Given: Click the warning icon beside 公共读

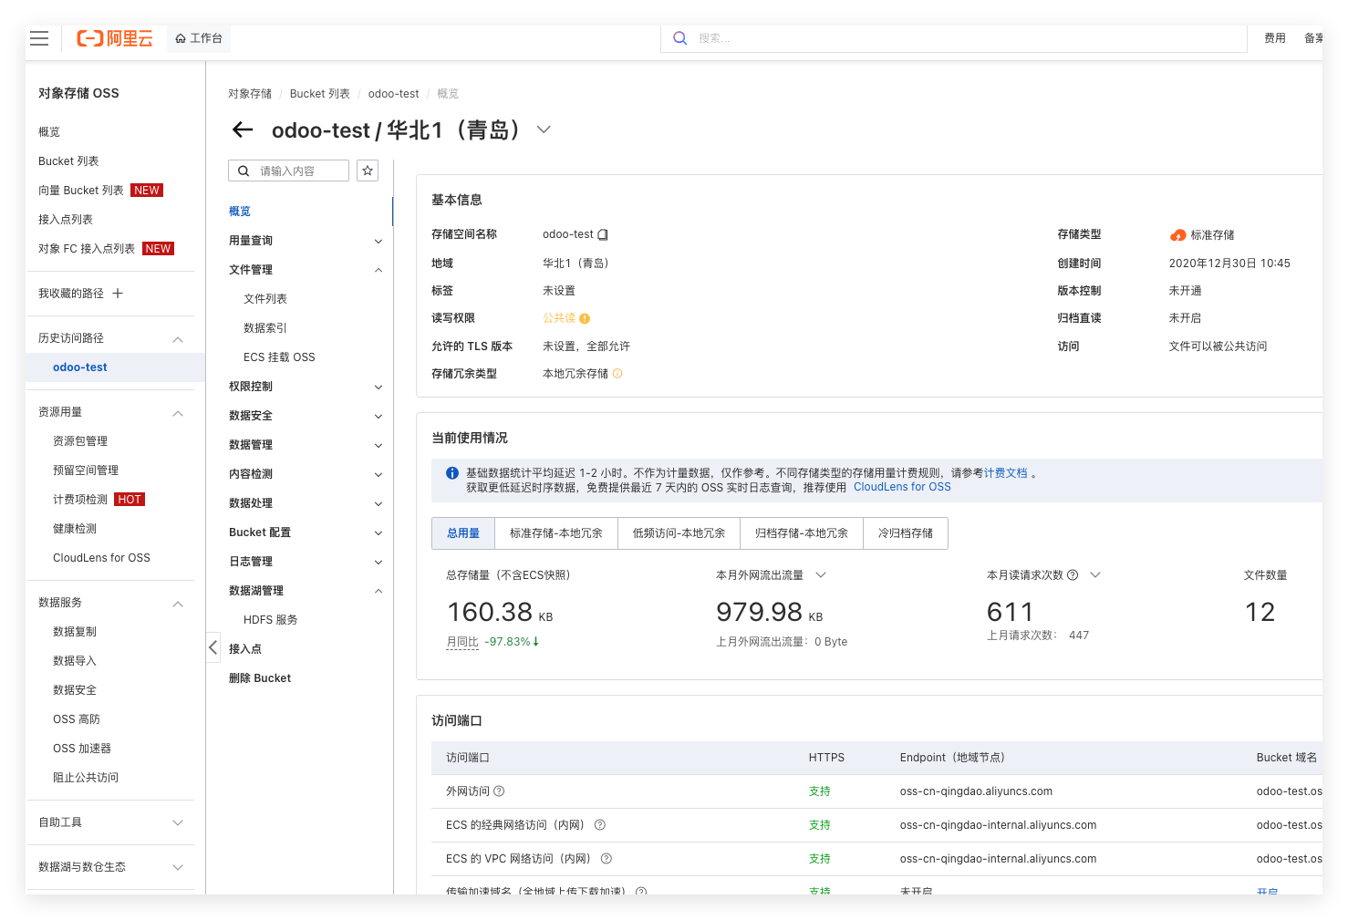Looking at the screenshot, I should pos(585,319).
